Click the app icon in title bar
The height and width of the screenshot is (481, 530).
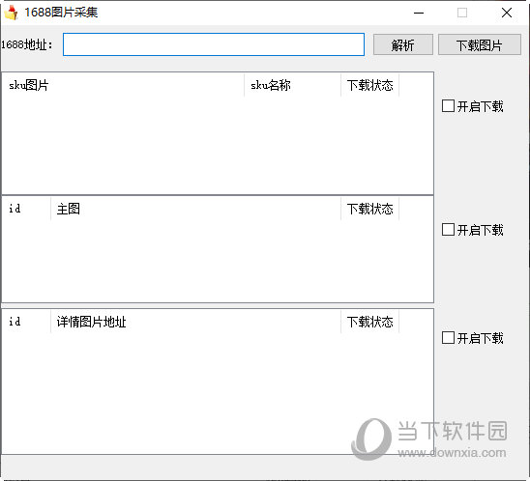[x=12, y=13]
